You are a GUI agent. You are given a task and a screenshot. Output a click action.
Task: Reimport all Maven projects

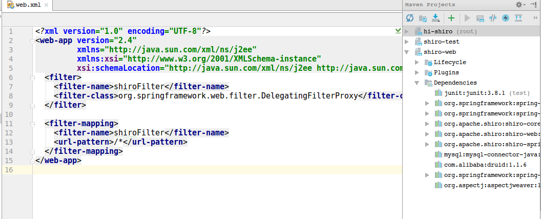point(410,18)
